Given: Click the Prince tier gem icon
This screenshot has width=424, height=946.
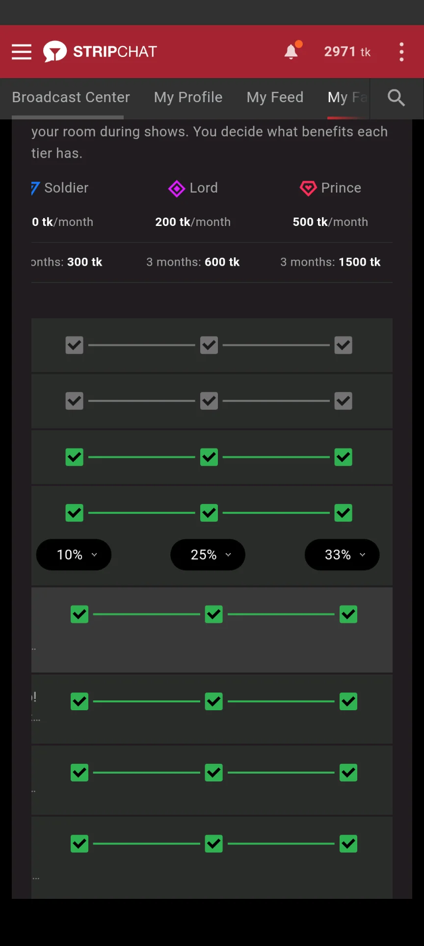Looking at the screenshot, I should (x=308, y=188).
